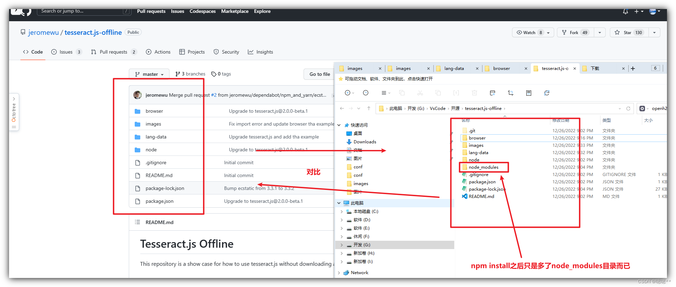Collapse 快速访问 in explorer tree
The height and width of the screenshot is (287, 676).
(339, 125)
